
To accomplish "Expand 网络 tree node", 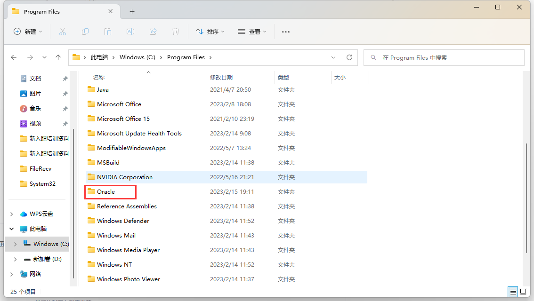I will (x=12, y=274).
